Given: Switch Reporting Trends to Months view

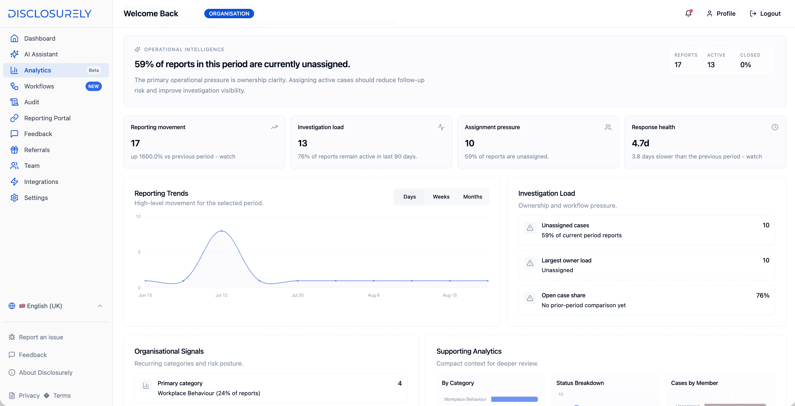Looking at the screenshot, I should (x=473, y=197).
